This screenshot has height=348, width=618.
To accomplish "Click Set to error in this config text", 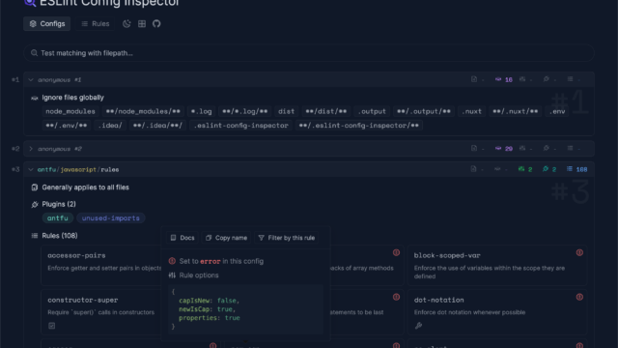I will click(221, 261).
